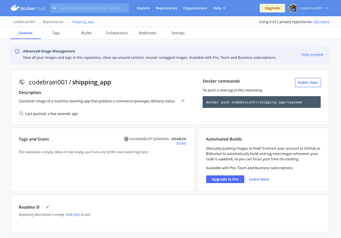This screenshot has width=341, height=238.
Task: Click Repositories in the breadcrumb
Action: click(x=53, y=22)
